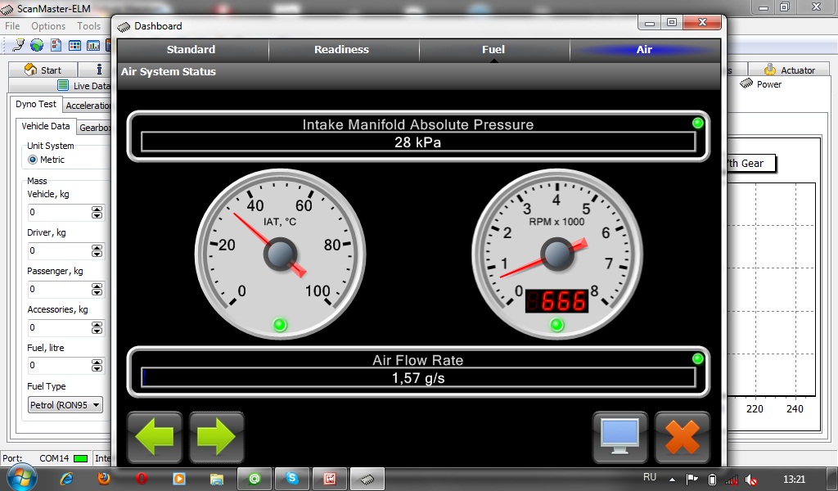Switch to the Fuel dashboard tab
Image resolution: width=838 pixels, height=491 pixels.
(x=493, y=50)
